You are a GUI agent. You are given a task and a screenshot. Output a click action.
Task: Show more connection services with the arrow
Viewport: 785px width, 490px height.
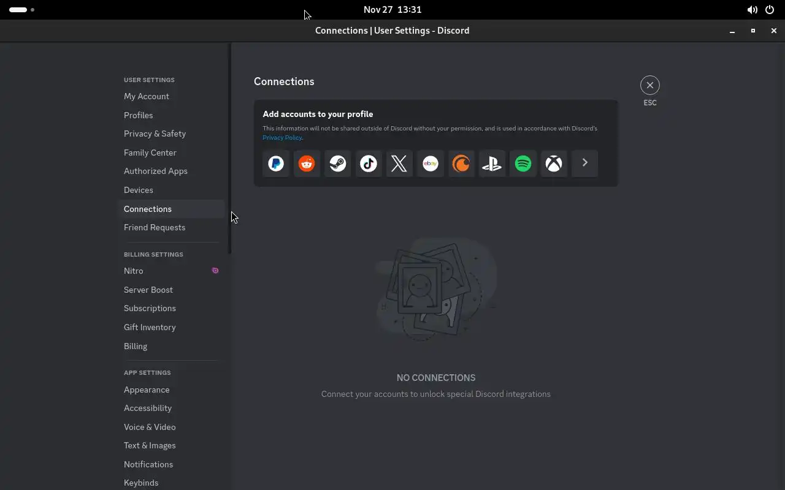coord(584,164)
